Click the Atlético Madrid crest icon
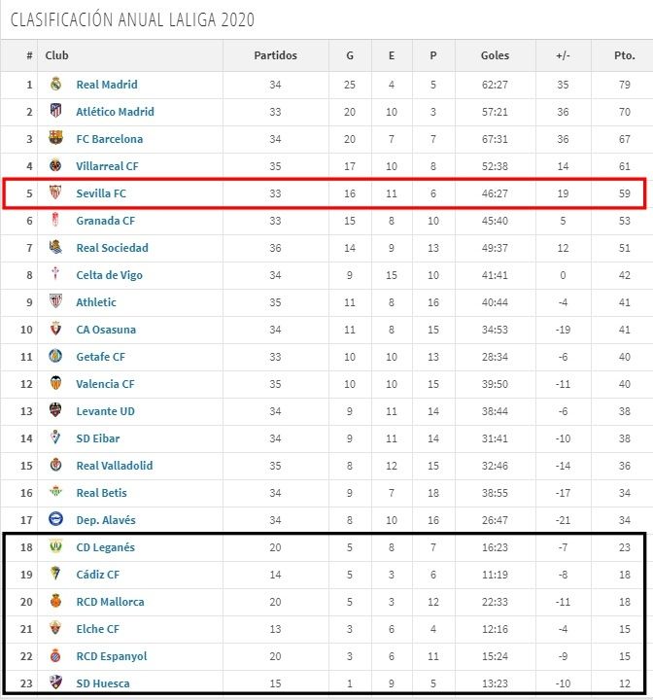This screenshot has height=700, width=653. (x=55, y=112)
